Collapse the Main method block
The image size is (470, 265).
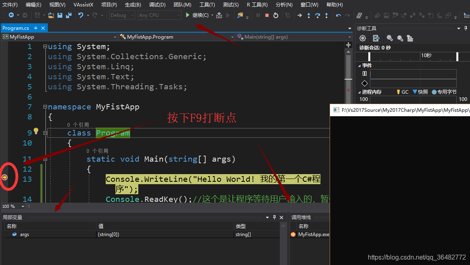pos(45,159)
